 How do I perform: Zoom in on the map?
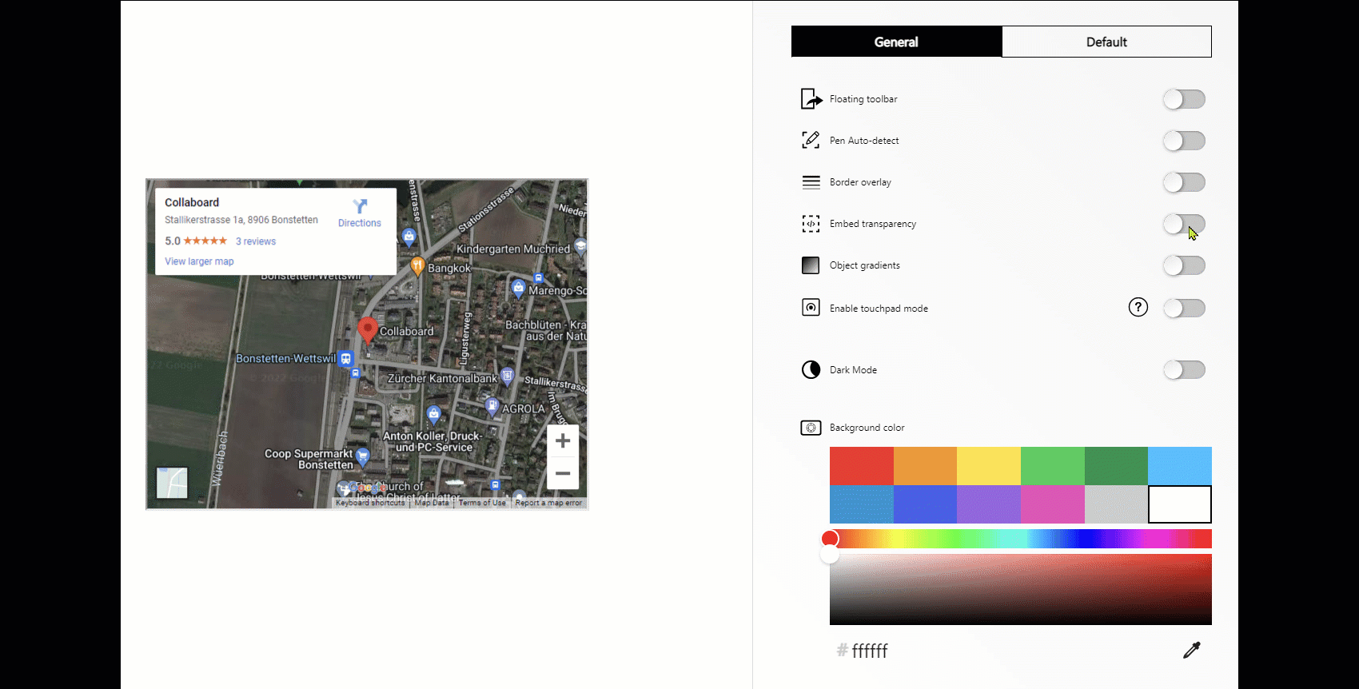click(563, 441)
